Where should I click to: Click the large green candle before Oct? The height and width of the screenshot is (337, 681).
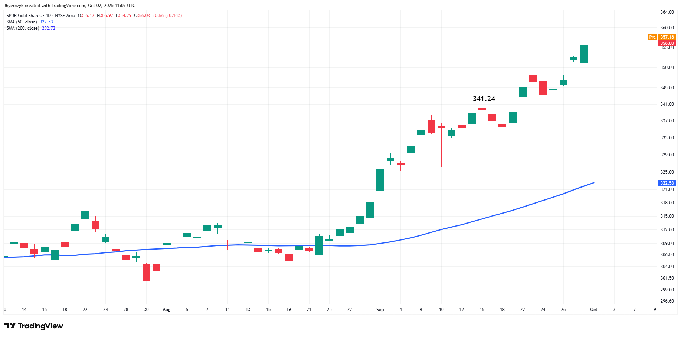584,54
